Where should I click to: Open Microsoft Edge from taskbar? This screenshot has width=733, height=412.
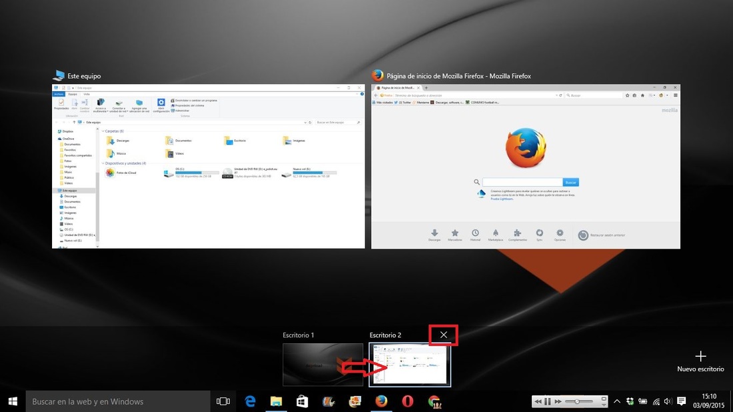(x=250, y=401)
